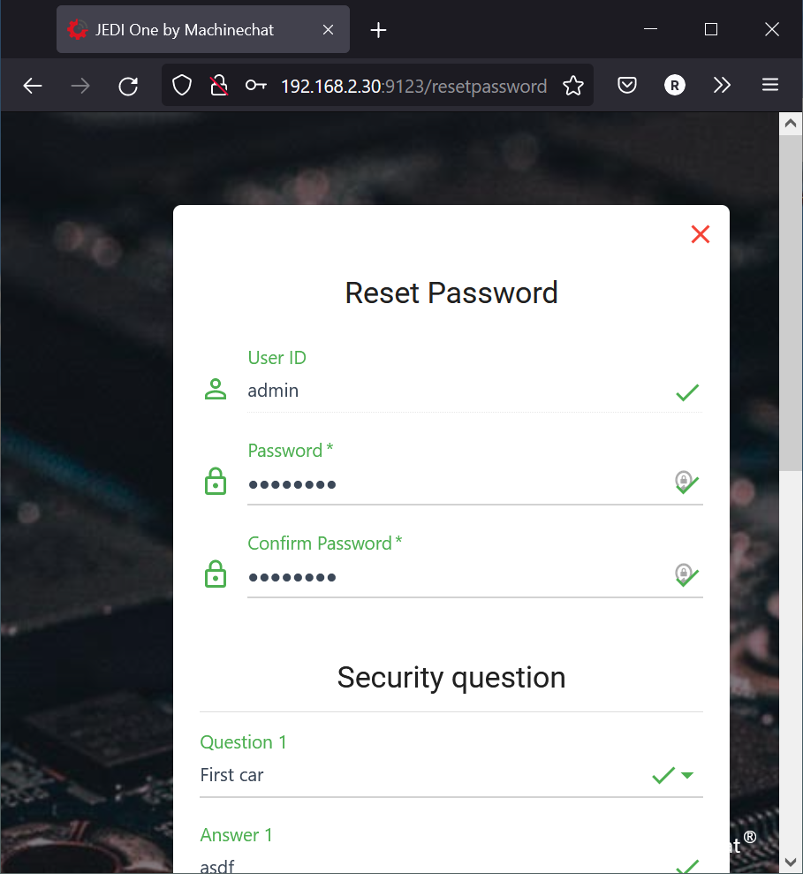803x874 pixels.
Task: Focus the Confirm Password input field
Action: [x=455, y=577]
